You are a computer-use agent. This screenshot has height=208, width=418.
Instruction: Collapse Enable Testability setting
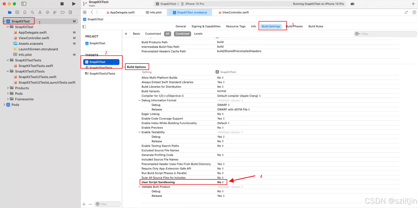139,132
